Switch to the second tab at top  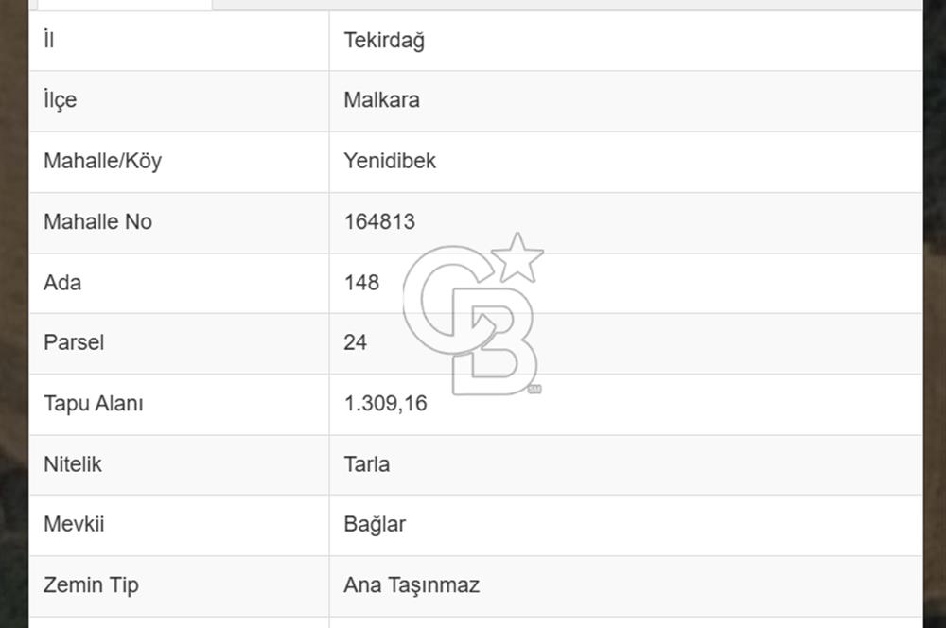[x=284, y=5]
